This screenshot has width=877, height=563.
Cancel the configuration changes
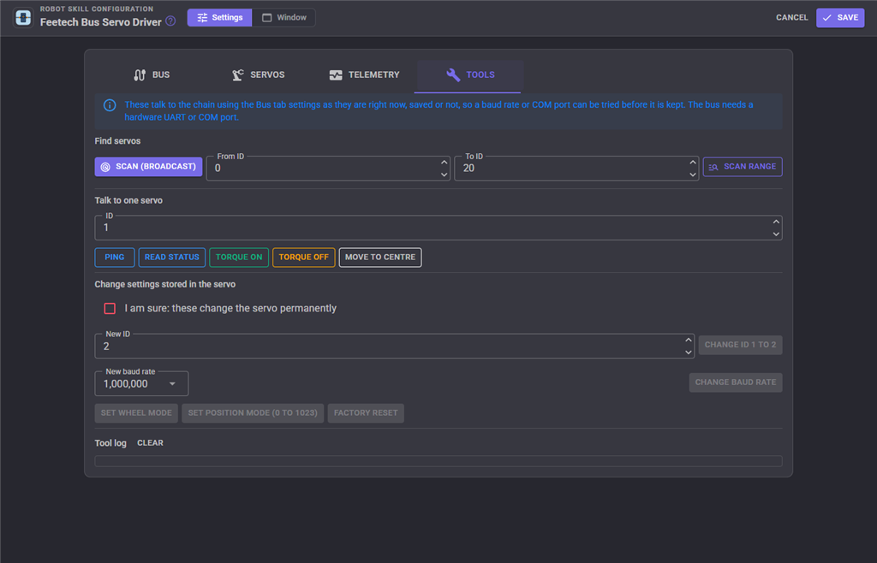pos(791,17)
